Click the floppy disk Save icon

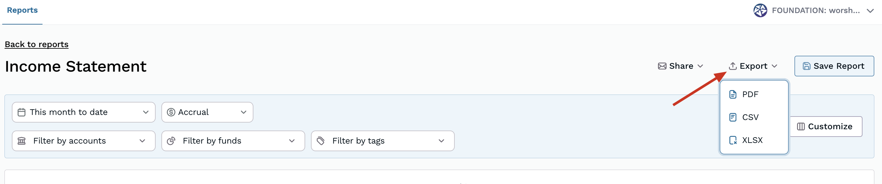[806, 66]
